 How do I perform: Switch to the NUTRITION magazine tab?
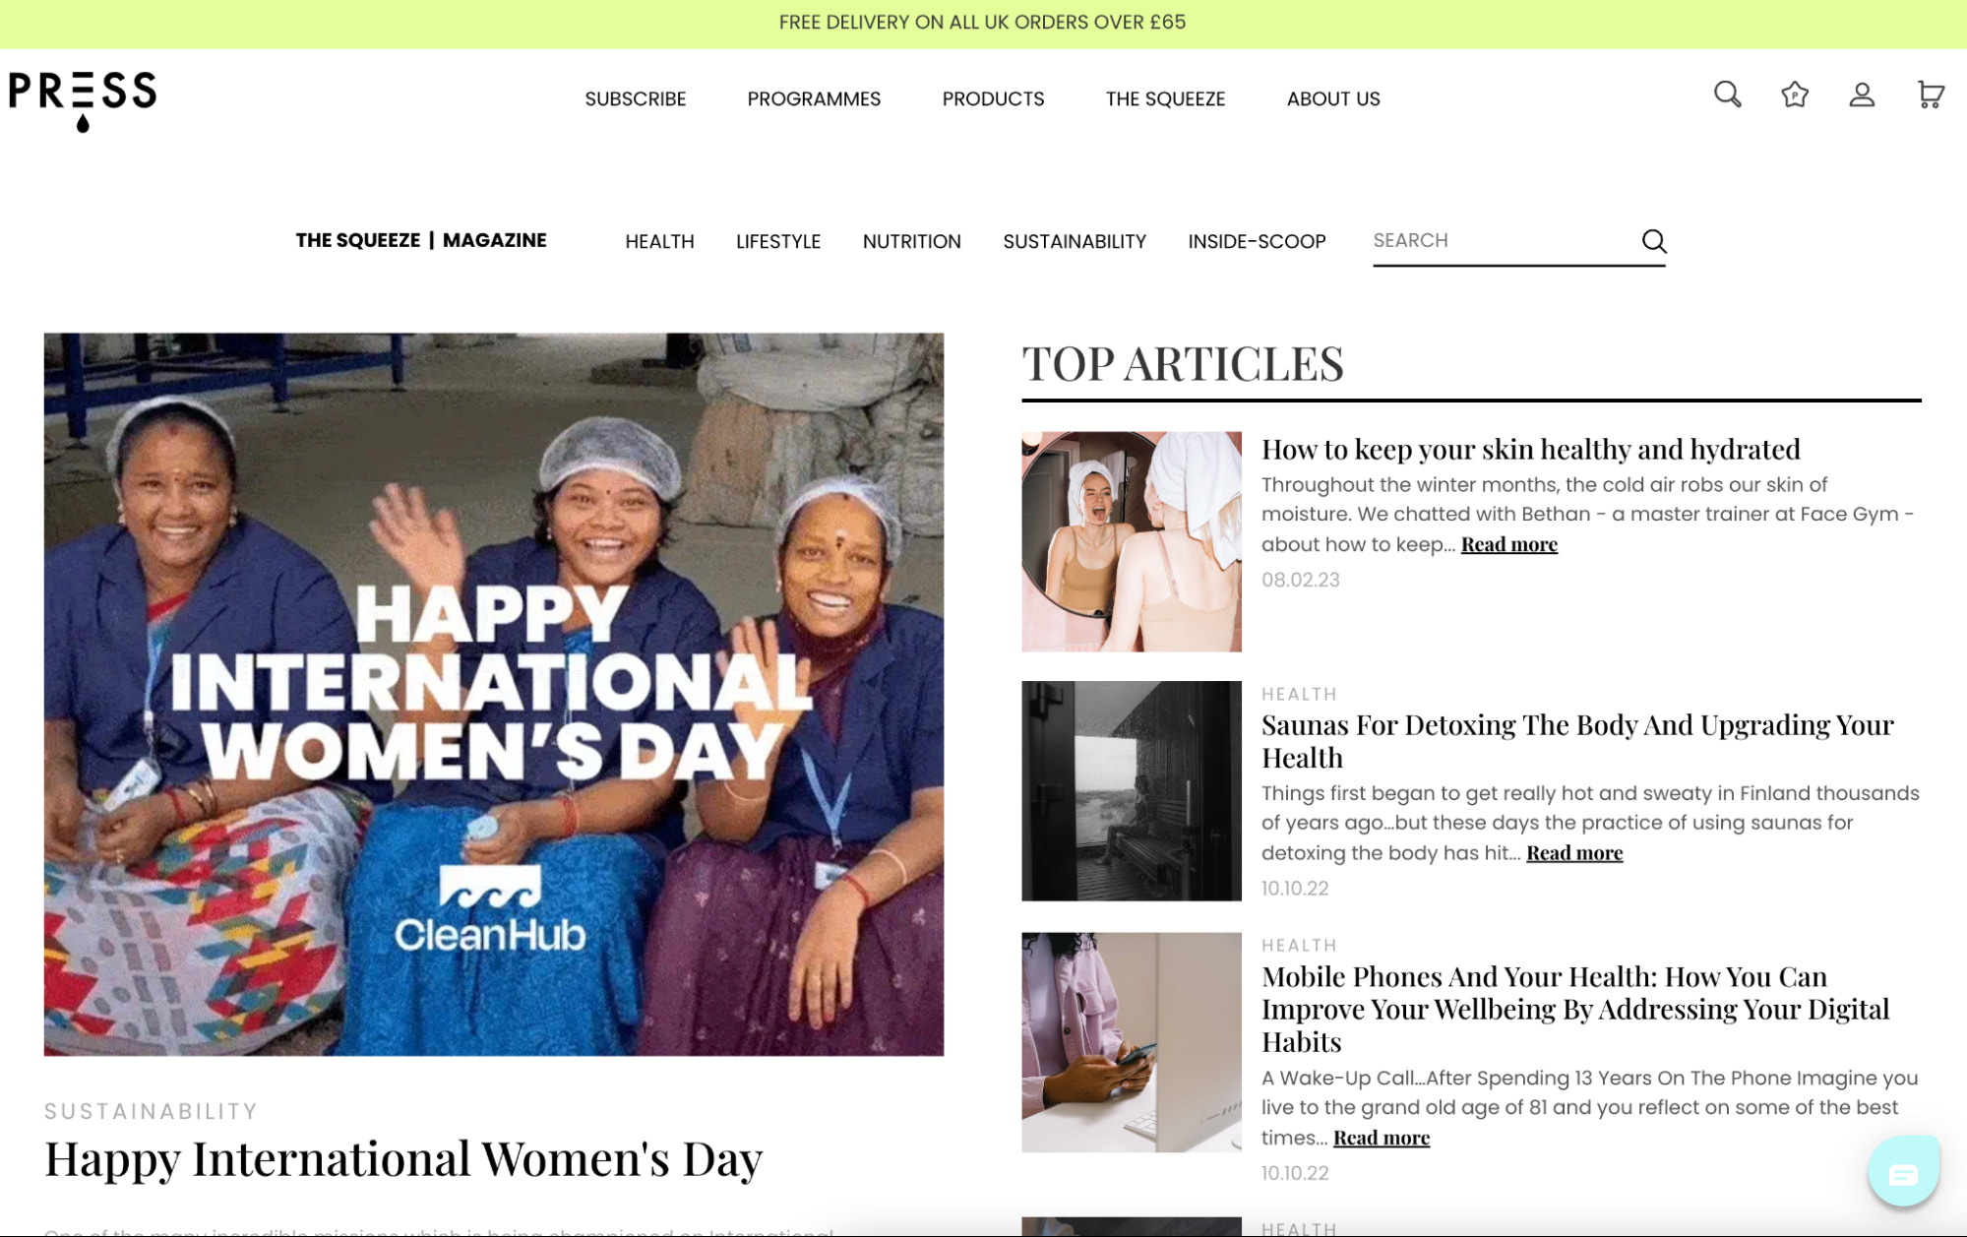coord(911,241)
